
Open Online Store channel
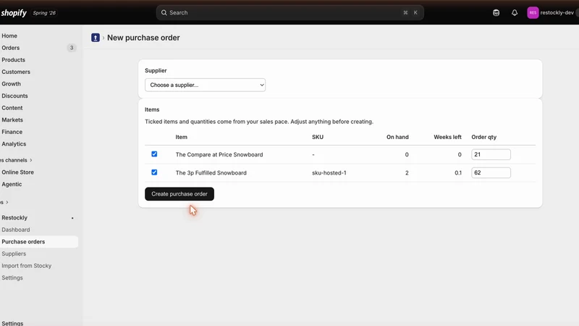click(x=17, y=172)
